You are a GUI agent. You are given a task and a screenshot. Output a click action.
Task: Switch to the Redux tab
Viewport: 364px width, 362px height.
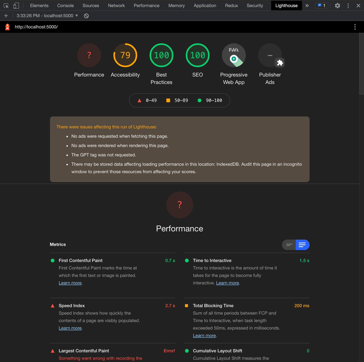coord(231,5)
